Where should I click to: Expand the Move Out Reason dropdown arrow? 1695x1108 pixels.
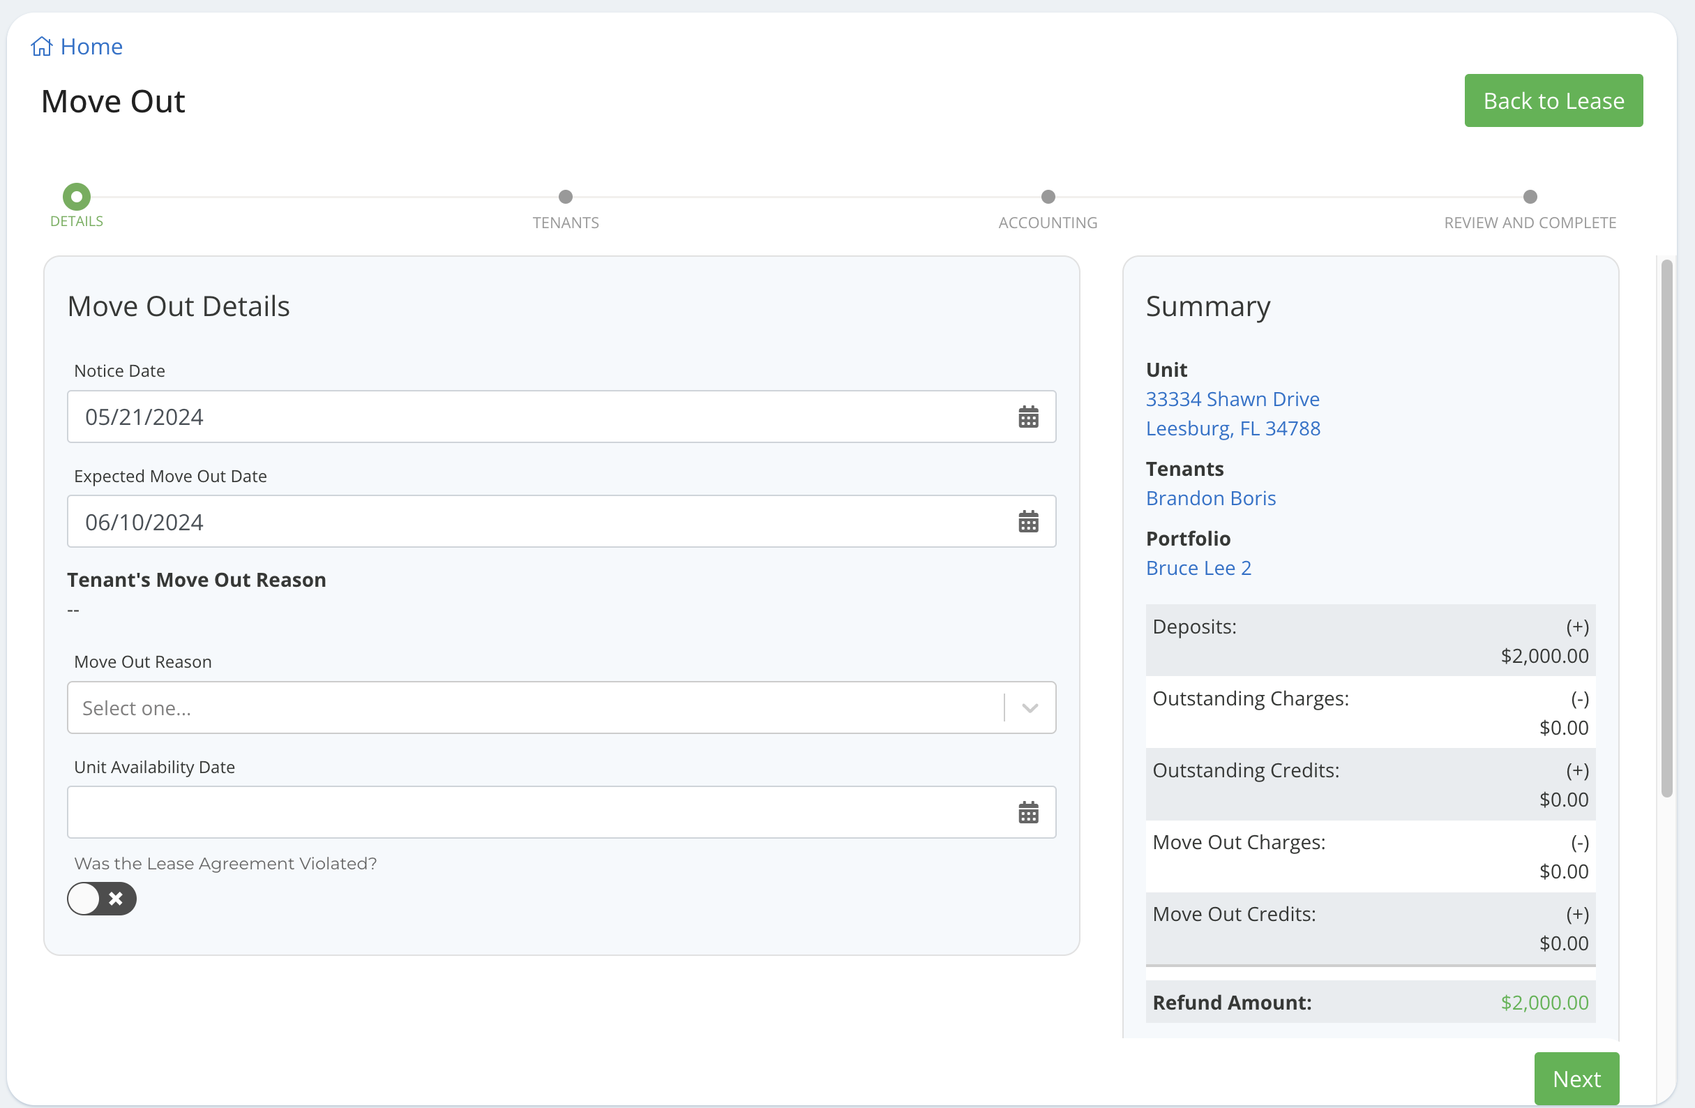(x=1029, y=708)
